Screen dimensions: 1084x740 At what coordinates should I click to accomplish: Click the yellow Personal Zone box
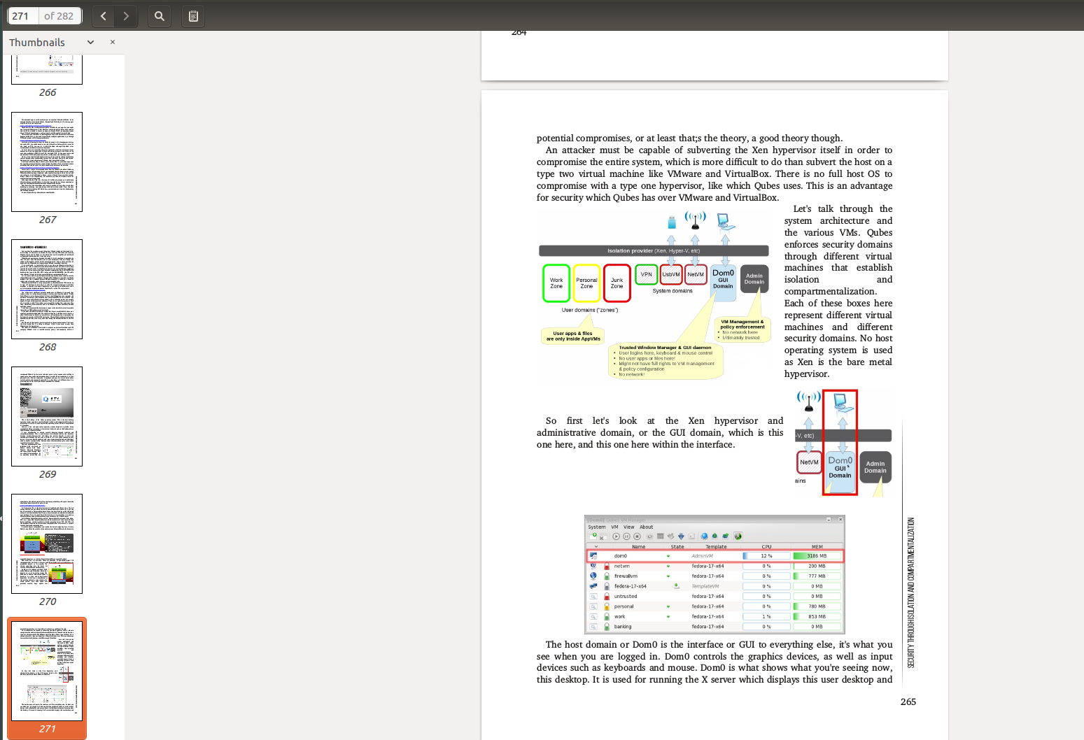[x=586, y=283]
